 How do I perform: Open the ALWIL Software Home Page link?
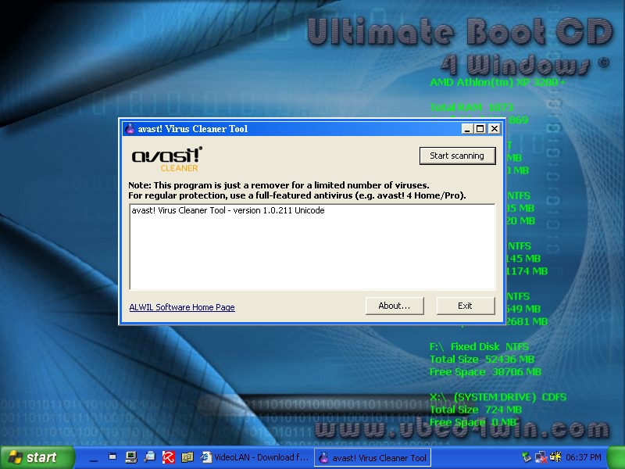[x=182, y=307]
